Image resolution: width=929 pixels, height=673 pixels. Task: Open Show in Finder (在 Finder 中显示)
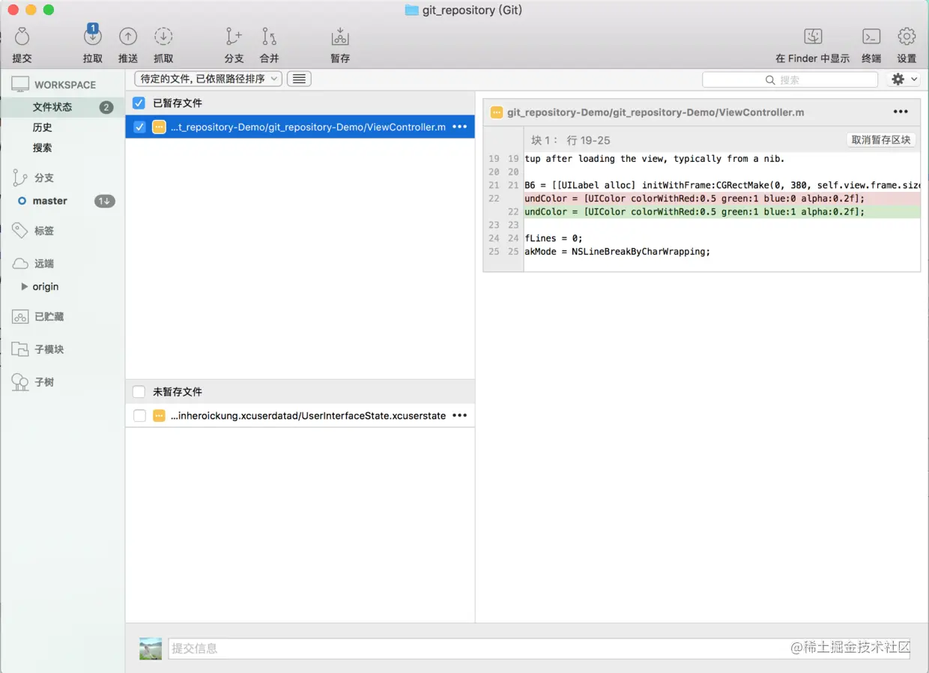coord(813,36)
